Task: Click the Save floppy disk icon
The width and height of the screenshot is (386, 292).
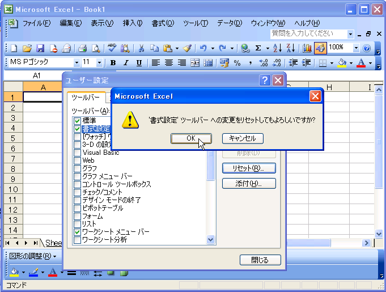Action: 40,48
